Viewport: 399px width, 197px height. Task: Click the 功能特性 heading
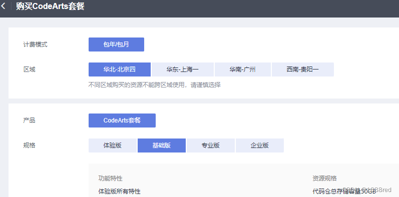(111, 178)
